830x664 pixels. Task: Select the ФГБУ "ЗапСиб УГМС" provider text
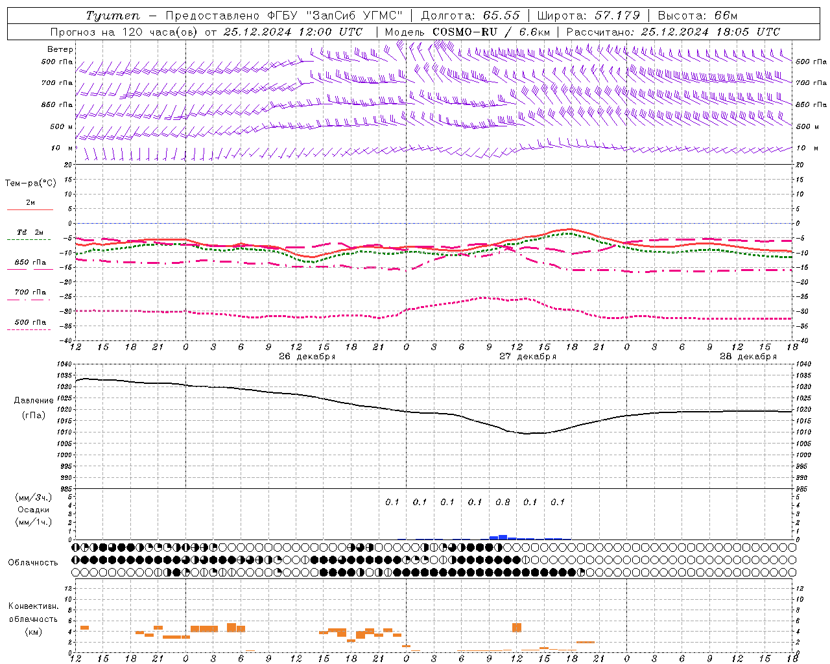(x=335, y=16)
